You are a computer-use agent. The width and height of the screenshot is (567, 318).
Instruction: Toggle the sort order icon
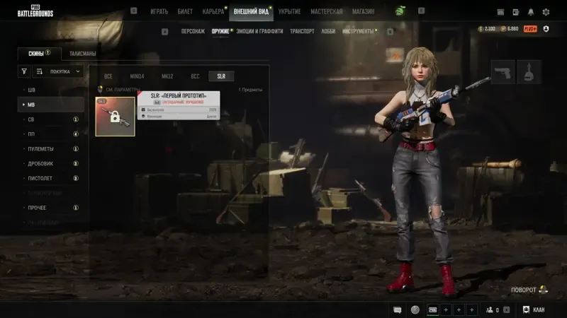click(40, 71)
